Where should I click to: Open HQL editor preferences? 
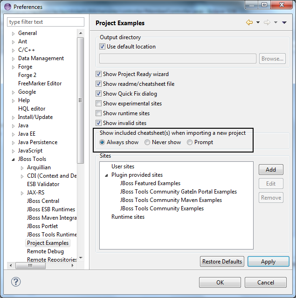tap(32, 109)
